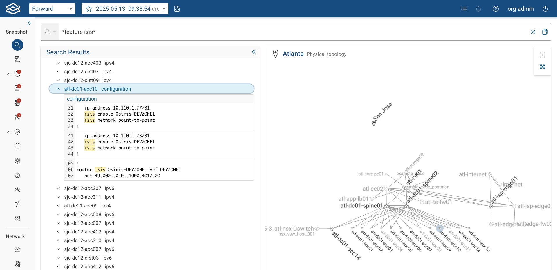
Task: Open the Forward network dropdown
Action: pyautogui.click(x=52, y=9)
